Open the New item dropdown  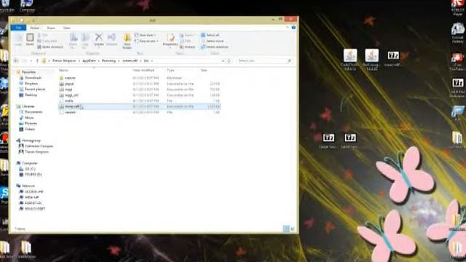coord(145,35)
